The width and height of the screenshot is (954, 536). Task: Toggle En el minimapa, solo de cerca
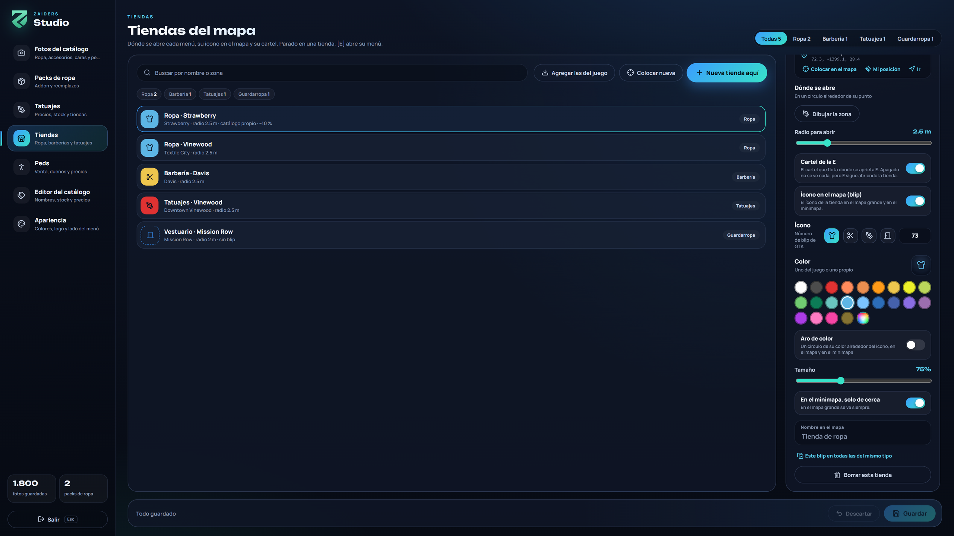point(915,403)
